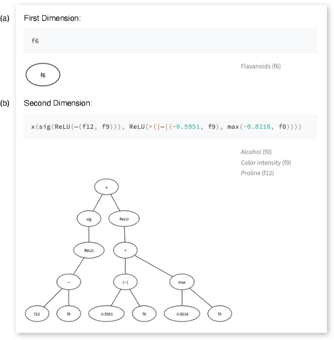
Task: Click the Proline (f12) feature label
Action: coord(257,173)
